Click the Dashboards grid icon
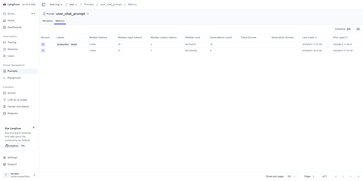 pos(5,27)
